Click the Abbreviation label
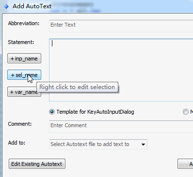The image size is (193, 177). coord(24,23)
